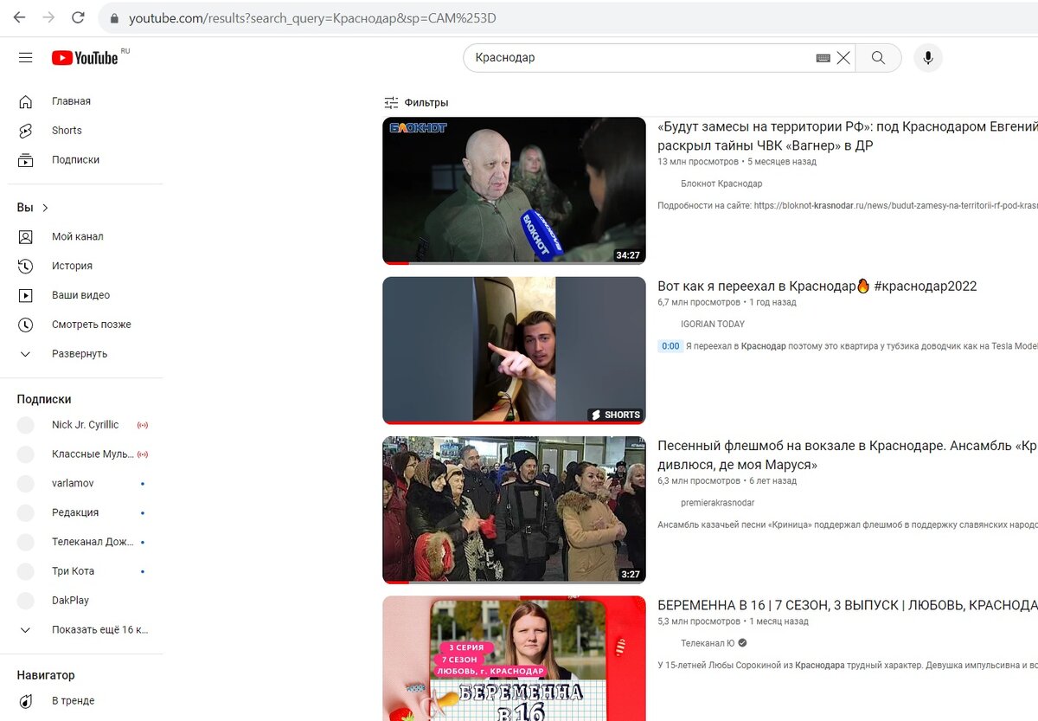The width and height of the screenshot is (1038, 721).
Task: Click text 6,7 млн просмотров
Action: [699, 303]
